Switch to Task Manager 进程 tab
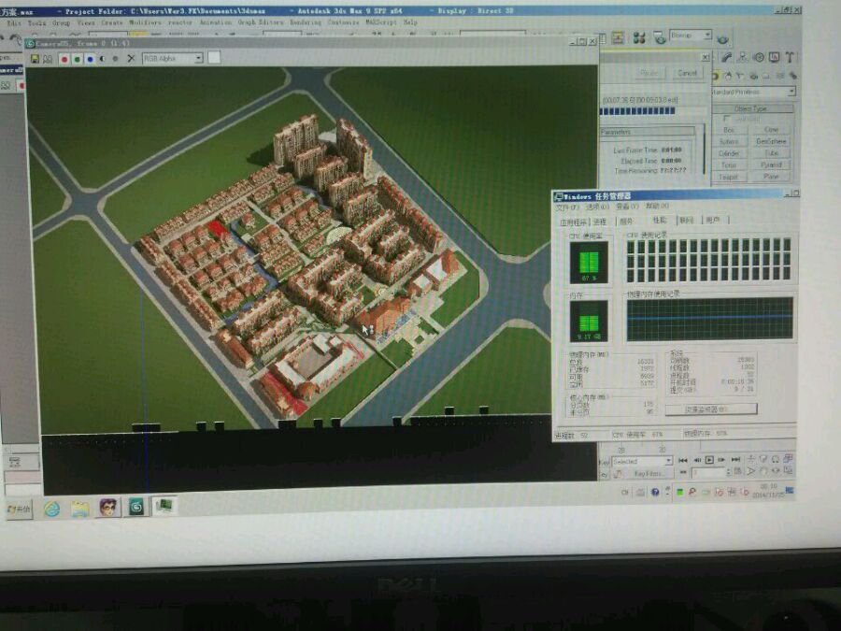Screen dimensions: 841x631 pyautogui.click(x=600, y=222)
